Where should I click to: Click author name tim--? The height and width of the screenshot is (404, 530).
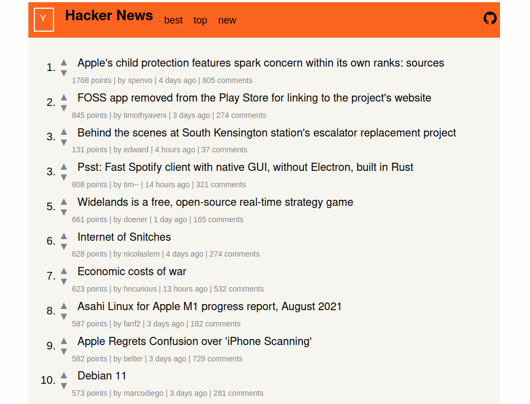pos(131,185)
